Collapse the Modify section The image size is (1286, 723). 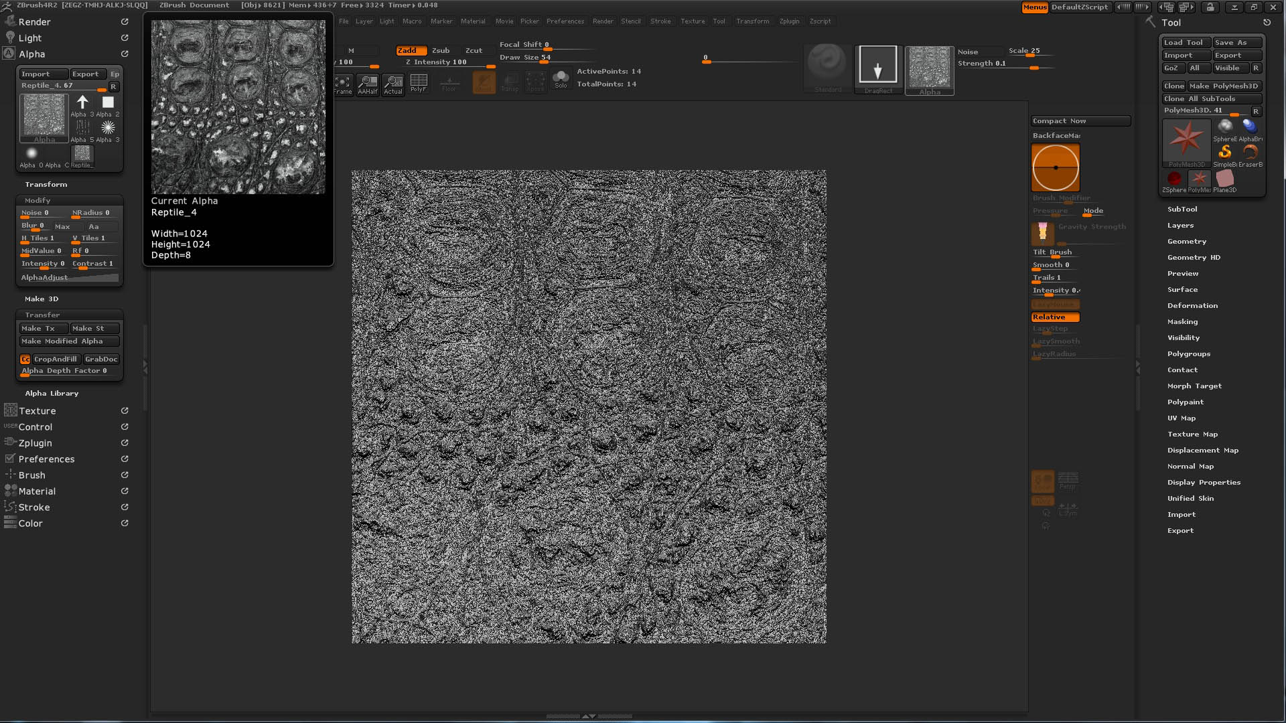pyautogui.click(x=38, y=200)
